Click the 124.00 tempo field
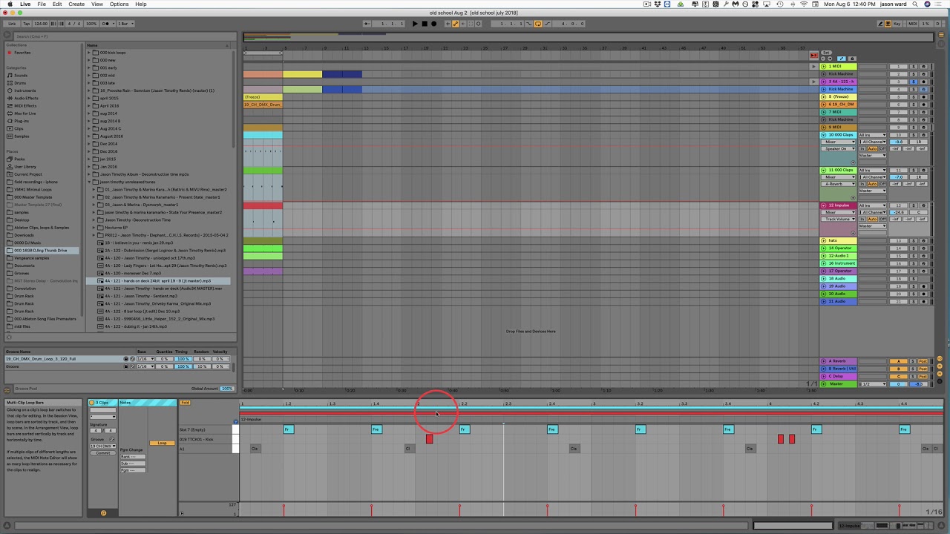 [x=40, y=24]
